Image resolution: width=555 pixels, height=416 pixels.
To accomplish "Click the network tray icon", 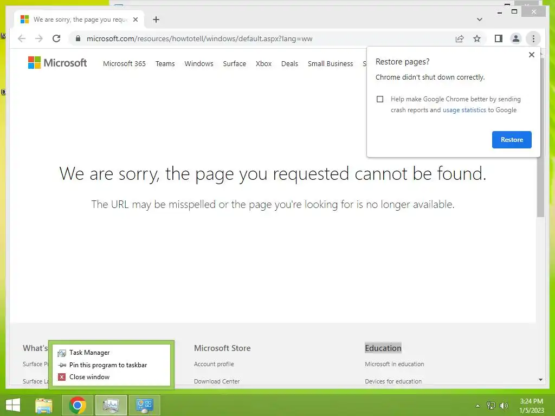I will tap(491, 406).
